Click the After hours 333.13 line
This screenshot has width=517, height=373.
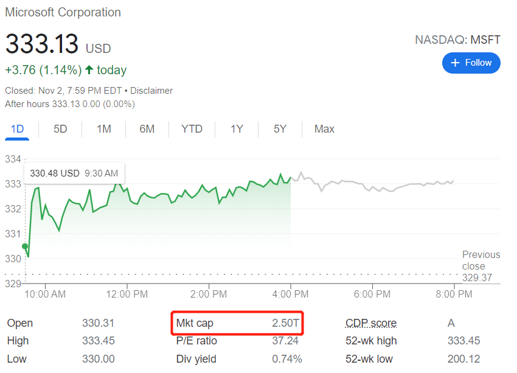[x=70, y=104]
